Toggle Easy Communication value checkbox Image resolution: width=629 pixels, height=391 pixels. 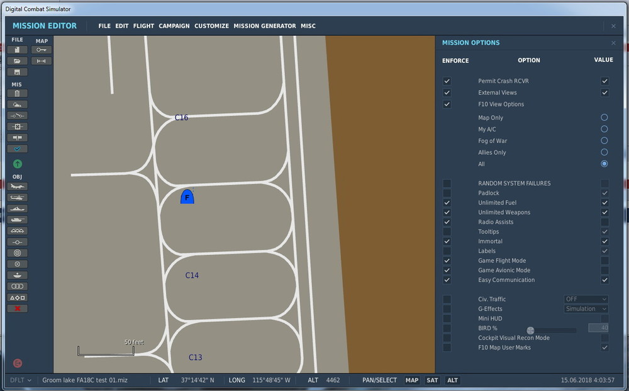pyautogui.click(x=604, y=280)
